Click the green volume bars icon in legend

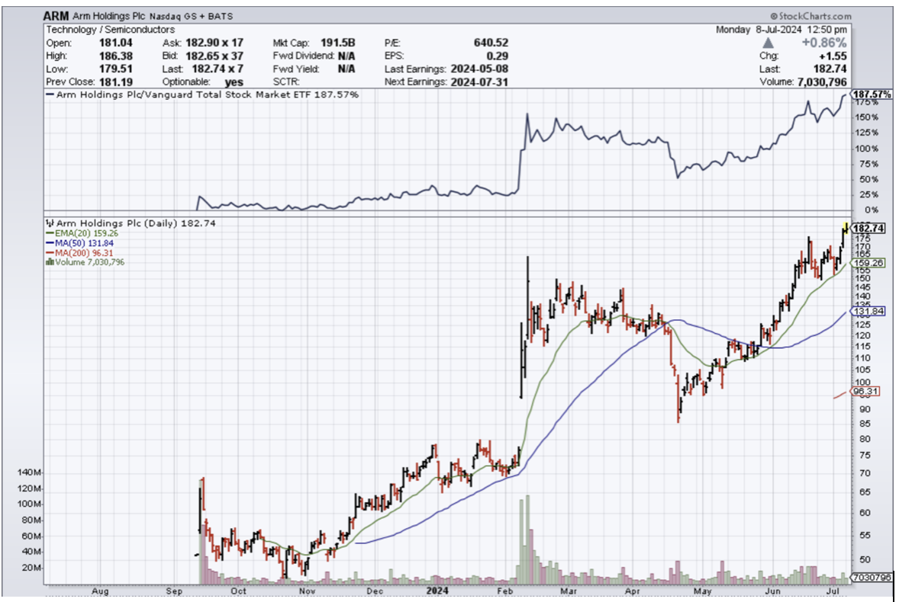tap(50, 261)
